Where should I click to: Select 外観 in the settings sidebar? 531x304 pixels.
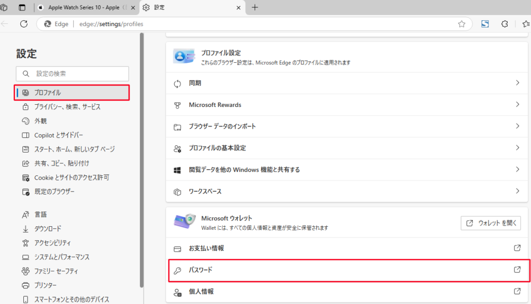(40, 121)
